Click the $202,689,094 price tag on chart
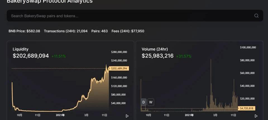The image size is (268, 120). (119, 68)
